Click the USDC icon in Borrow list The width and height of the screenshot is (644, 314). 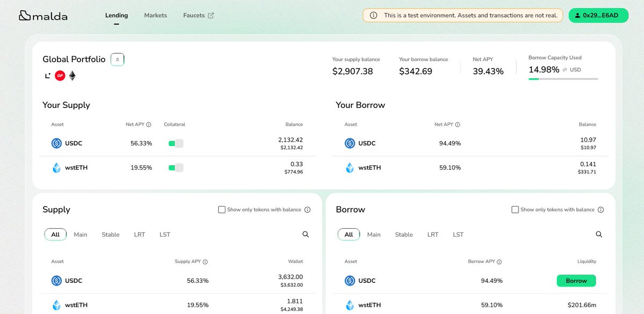(x=350, y=281)
